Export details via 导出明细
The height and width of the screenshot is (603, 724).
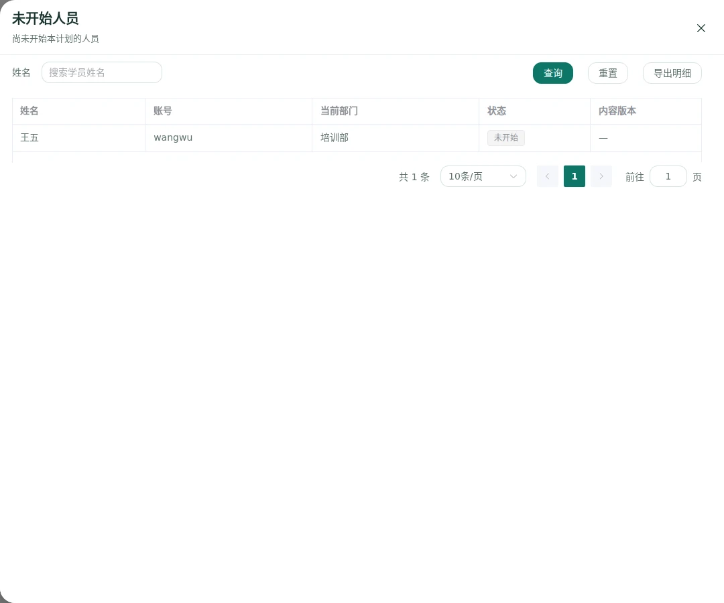pos(672,73)
